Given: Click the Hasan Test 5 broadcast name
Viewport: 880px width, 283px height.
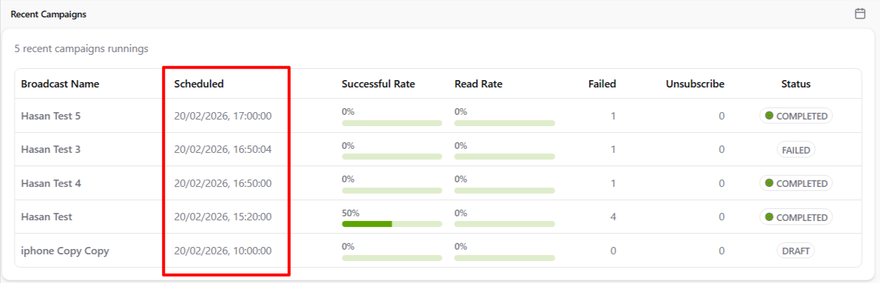Looking at the screenshot, I should (x=51, y=116).
